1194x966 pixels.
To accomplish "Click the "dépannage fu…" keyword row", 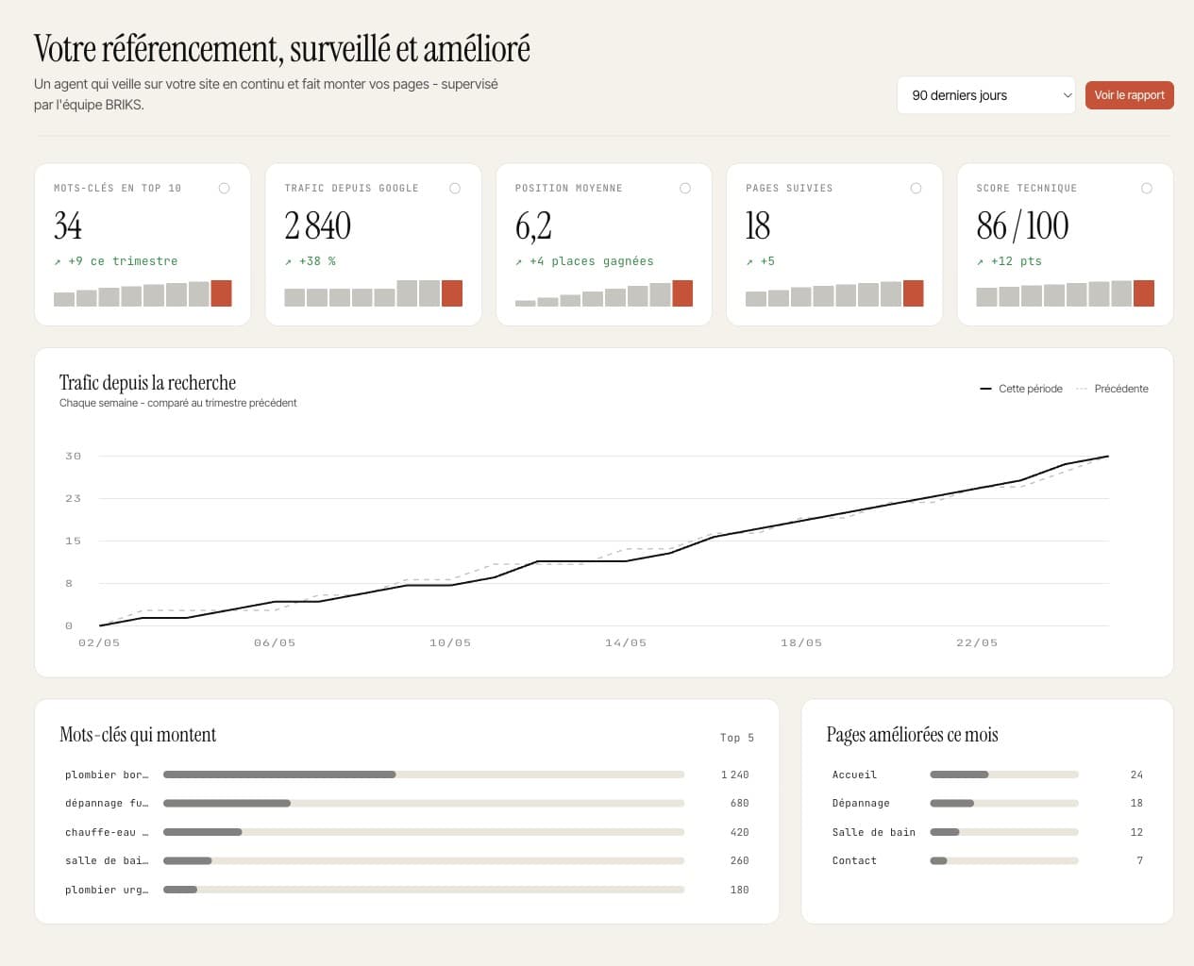I will [x=407, y=804].
